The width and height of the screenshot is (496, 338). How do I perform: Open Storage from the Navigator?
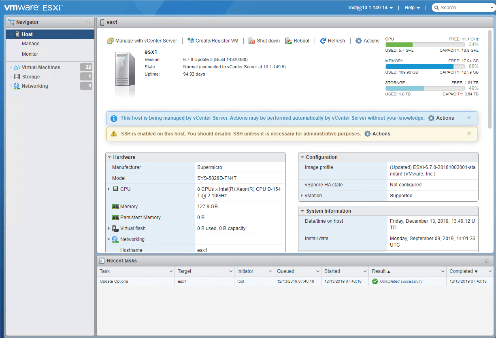coord(30,76)
